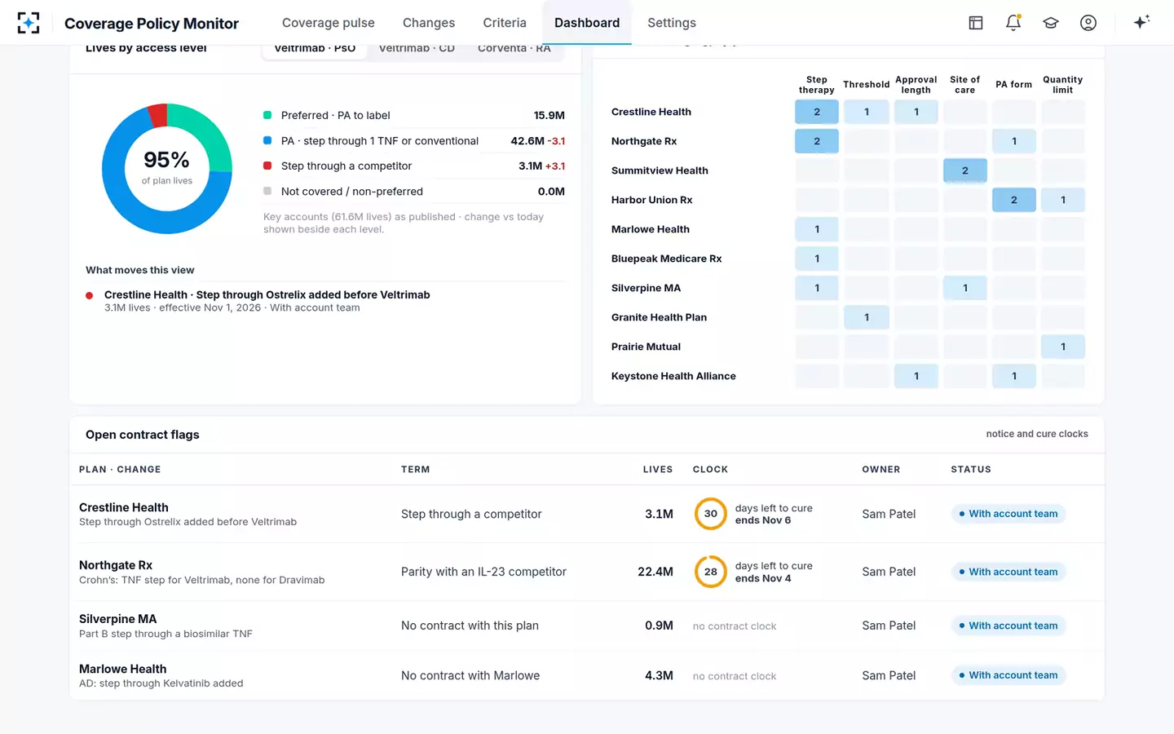Viewport: 1174px width, 734px height.
Task: Click Marlowe Health With account team status
Action: pyautogui.click(x=1008, y=675)
